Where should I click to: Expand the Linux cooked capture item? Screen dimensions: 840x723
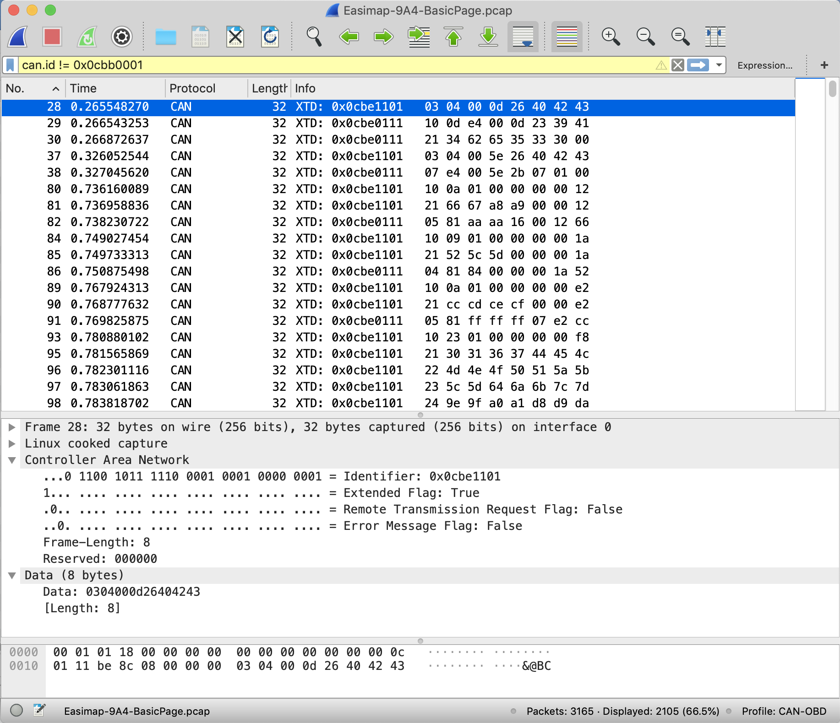click(12, 443)
